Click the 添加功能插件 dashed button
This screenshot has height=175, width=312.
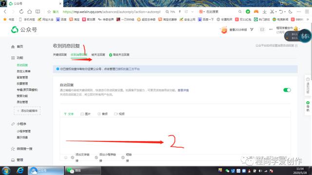click(x=27, y=111)
